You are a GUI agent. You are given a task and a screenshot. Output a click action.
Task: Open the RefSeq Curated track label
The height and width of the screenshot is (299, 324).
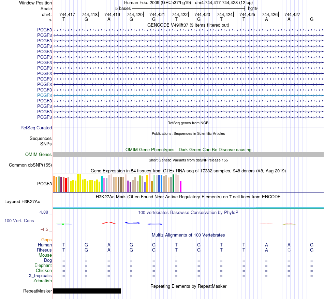coord(36,128)
